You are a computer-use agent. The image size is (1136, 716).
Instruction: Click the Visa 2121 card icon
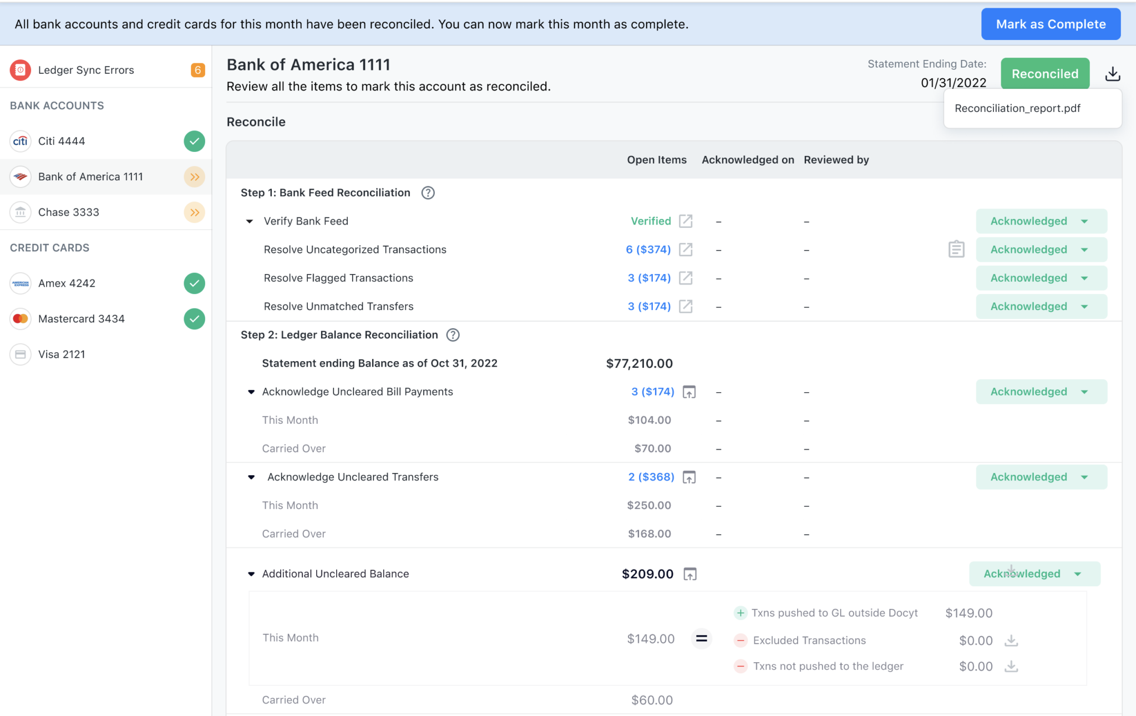[x=21, y=354]
